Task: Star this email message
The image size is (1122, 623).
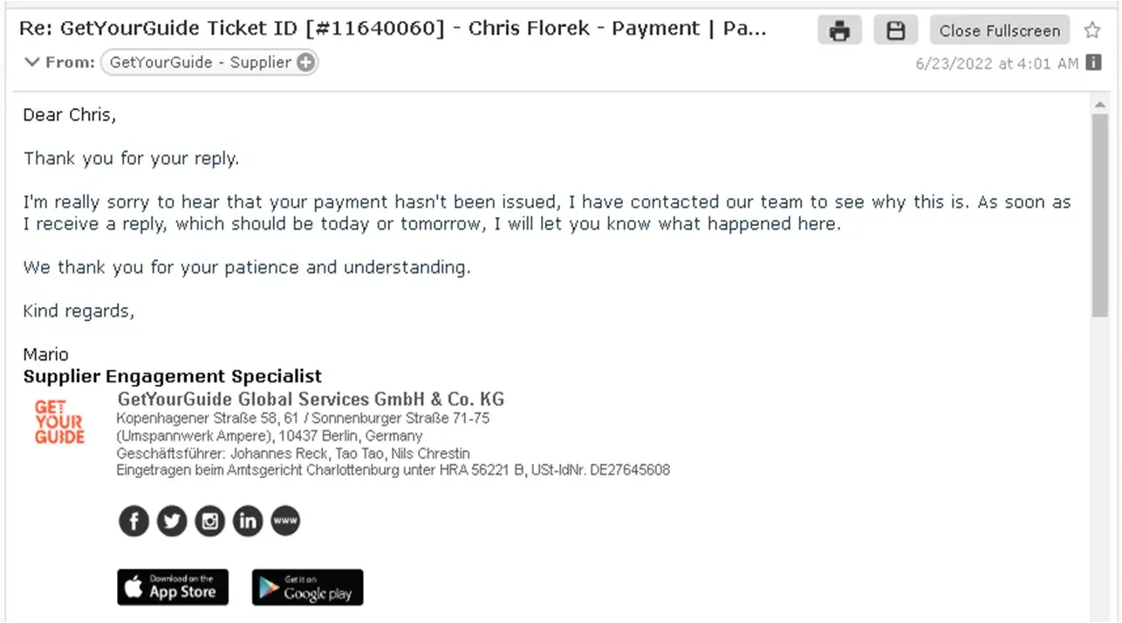Action: coord(1092,31)
